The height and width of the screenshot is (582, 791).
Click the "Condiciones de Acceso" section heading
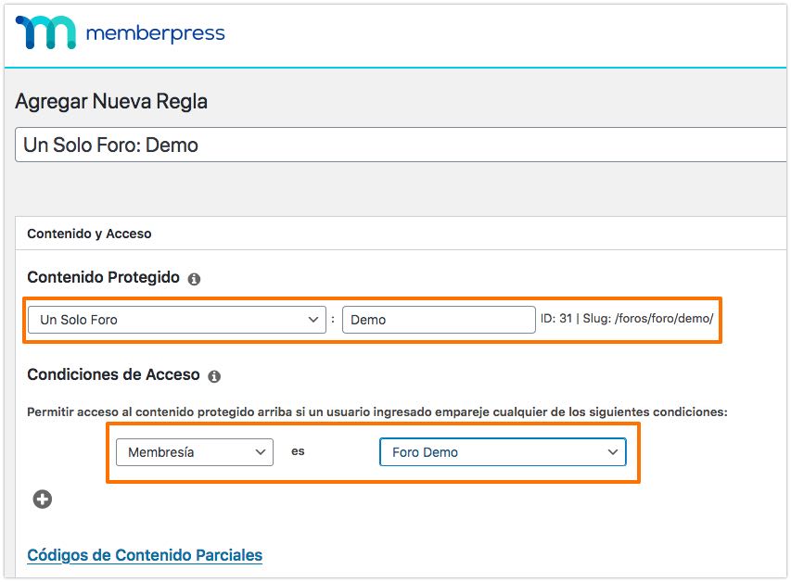click(x=113, y=375)
